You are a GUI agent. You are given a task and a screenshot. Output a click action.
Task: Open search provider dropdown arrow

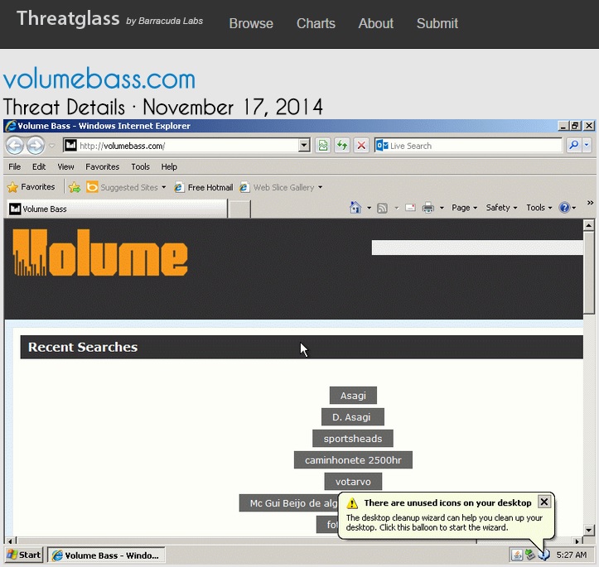point(587,146)
